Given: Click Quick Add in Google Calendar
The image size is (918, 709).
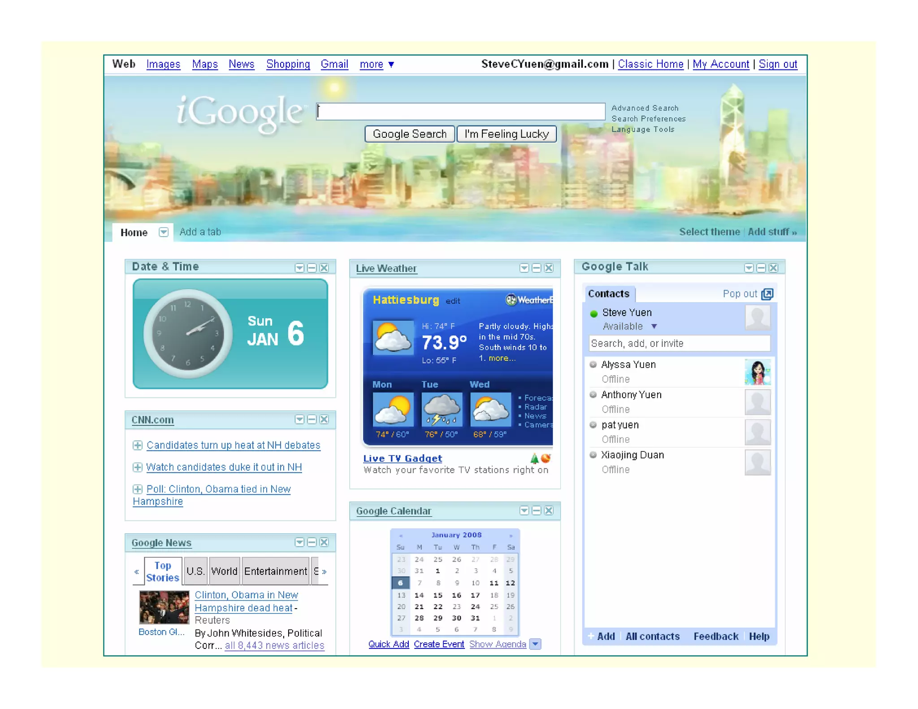Looking at the screenshot, I should 389,644.
